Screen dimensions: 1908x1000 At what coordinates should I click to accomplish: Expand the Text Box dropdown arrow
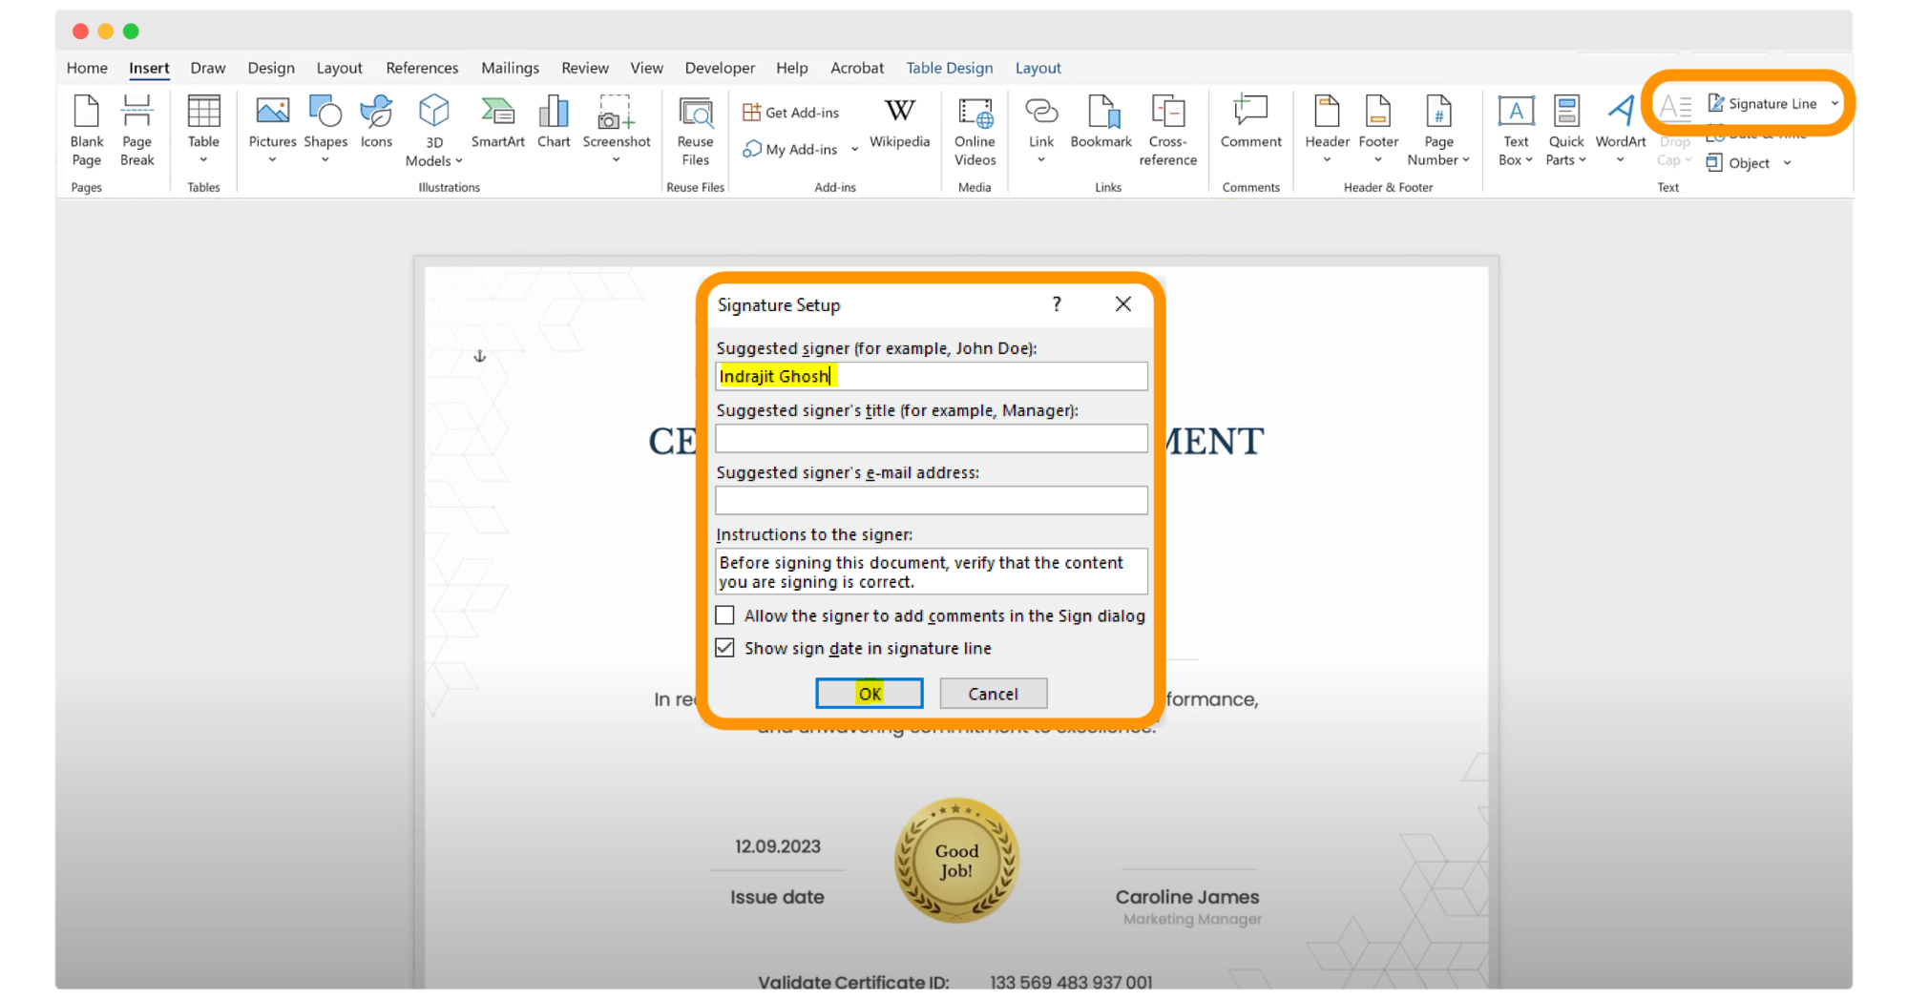tap(1529, 160)
